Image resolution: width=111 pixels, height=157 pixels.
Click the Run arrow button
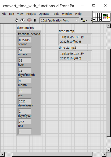click(17, 20)
